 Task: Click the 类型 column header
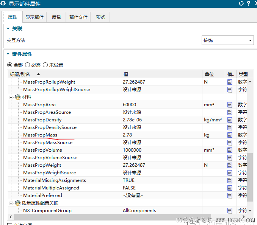(x=245, y=74)
